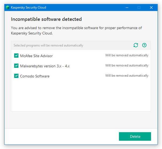Image resolution: width=162 pixels, height=149 pixels.
Task: Click the 'Incompatible software detected' heading
Action: [46, 19]
